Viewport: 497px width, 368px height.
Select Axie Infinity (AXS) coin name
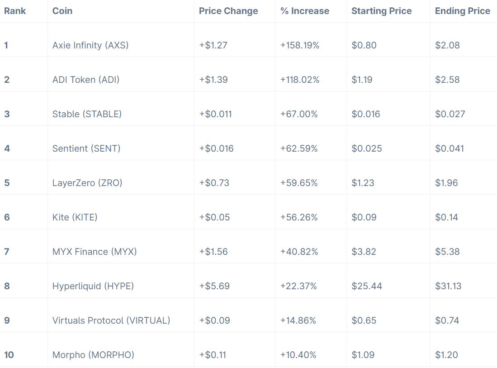pos(90,45)
